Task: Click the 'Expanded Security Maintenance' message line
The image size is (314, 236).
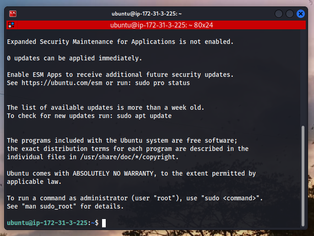Action: (120, 42)
